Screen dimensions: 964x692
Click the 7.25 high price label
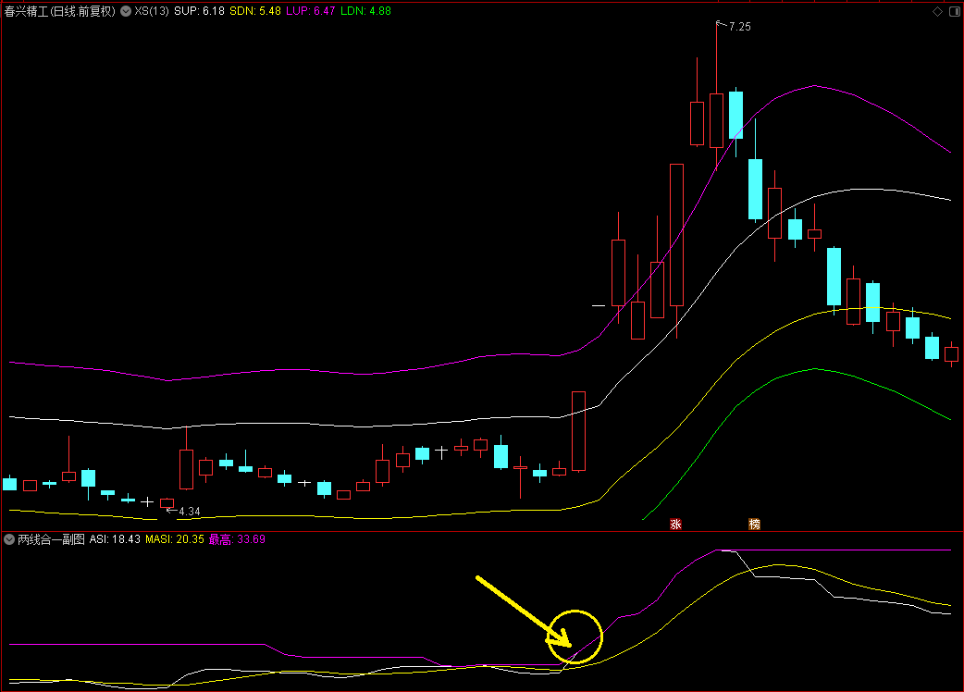(x=739, y=27)
